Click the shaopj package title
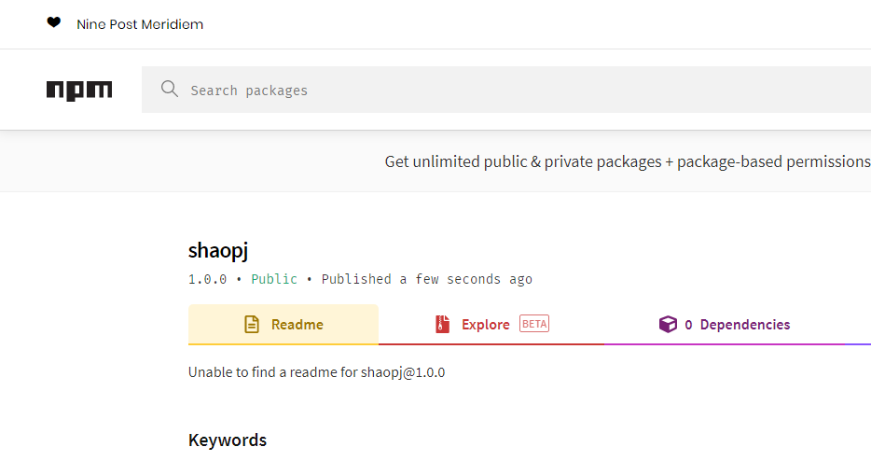 [218, 250]
